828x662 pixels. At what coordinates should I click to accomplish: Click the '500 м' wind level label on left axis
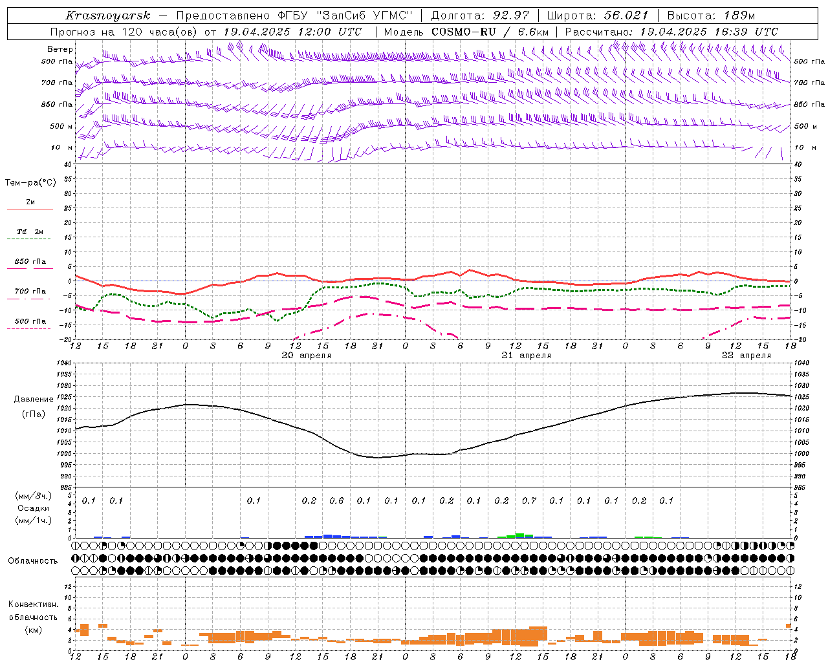pyautogui.click(x=61, y=126)
